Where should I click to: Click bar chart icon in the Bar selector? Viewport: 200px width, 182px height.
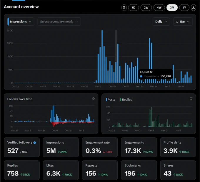tap(177, 22)
